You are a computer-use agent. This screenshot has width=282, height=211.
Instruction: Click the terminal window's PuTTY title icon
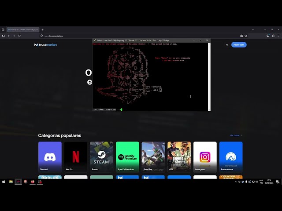95,40
